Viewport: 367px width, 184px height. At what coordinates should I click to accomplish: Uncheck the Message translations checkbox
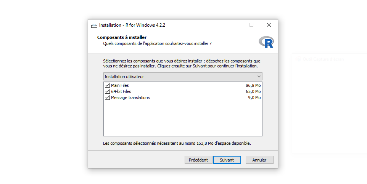coord(107,98)
